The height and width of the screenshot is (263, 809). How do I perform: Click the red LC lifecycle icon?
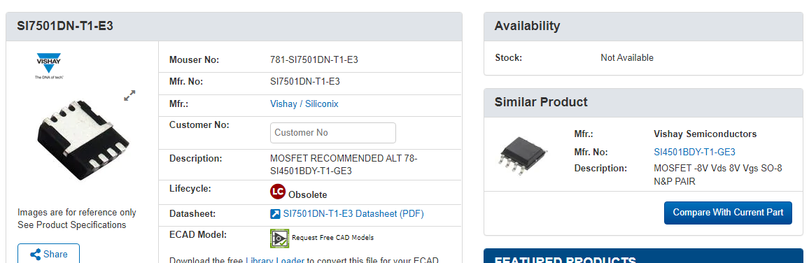(x=278, y=192)
